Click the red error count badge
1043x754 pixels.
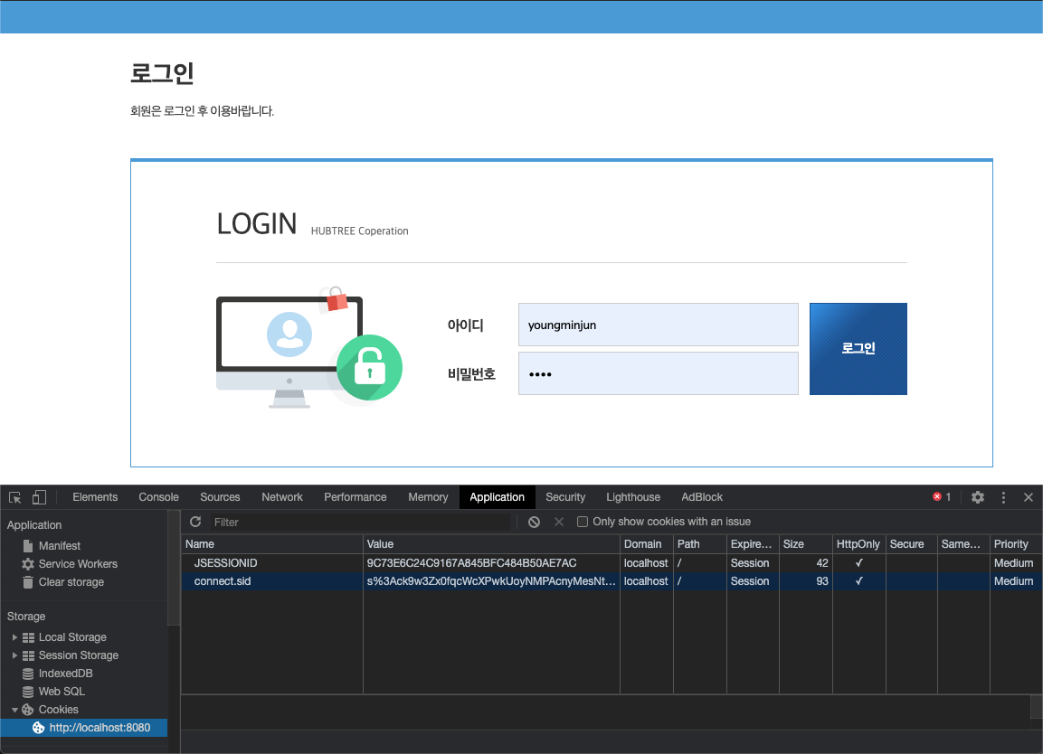tap(942, 497)
